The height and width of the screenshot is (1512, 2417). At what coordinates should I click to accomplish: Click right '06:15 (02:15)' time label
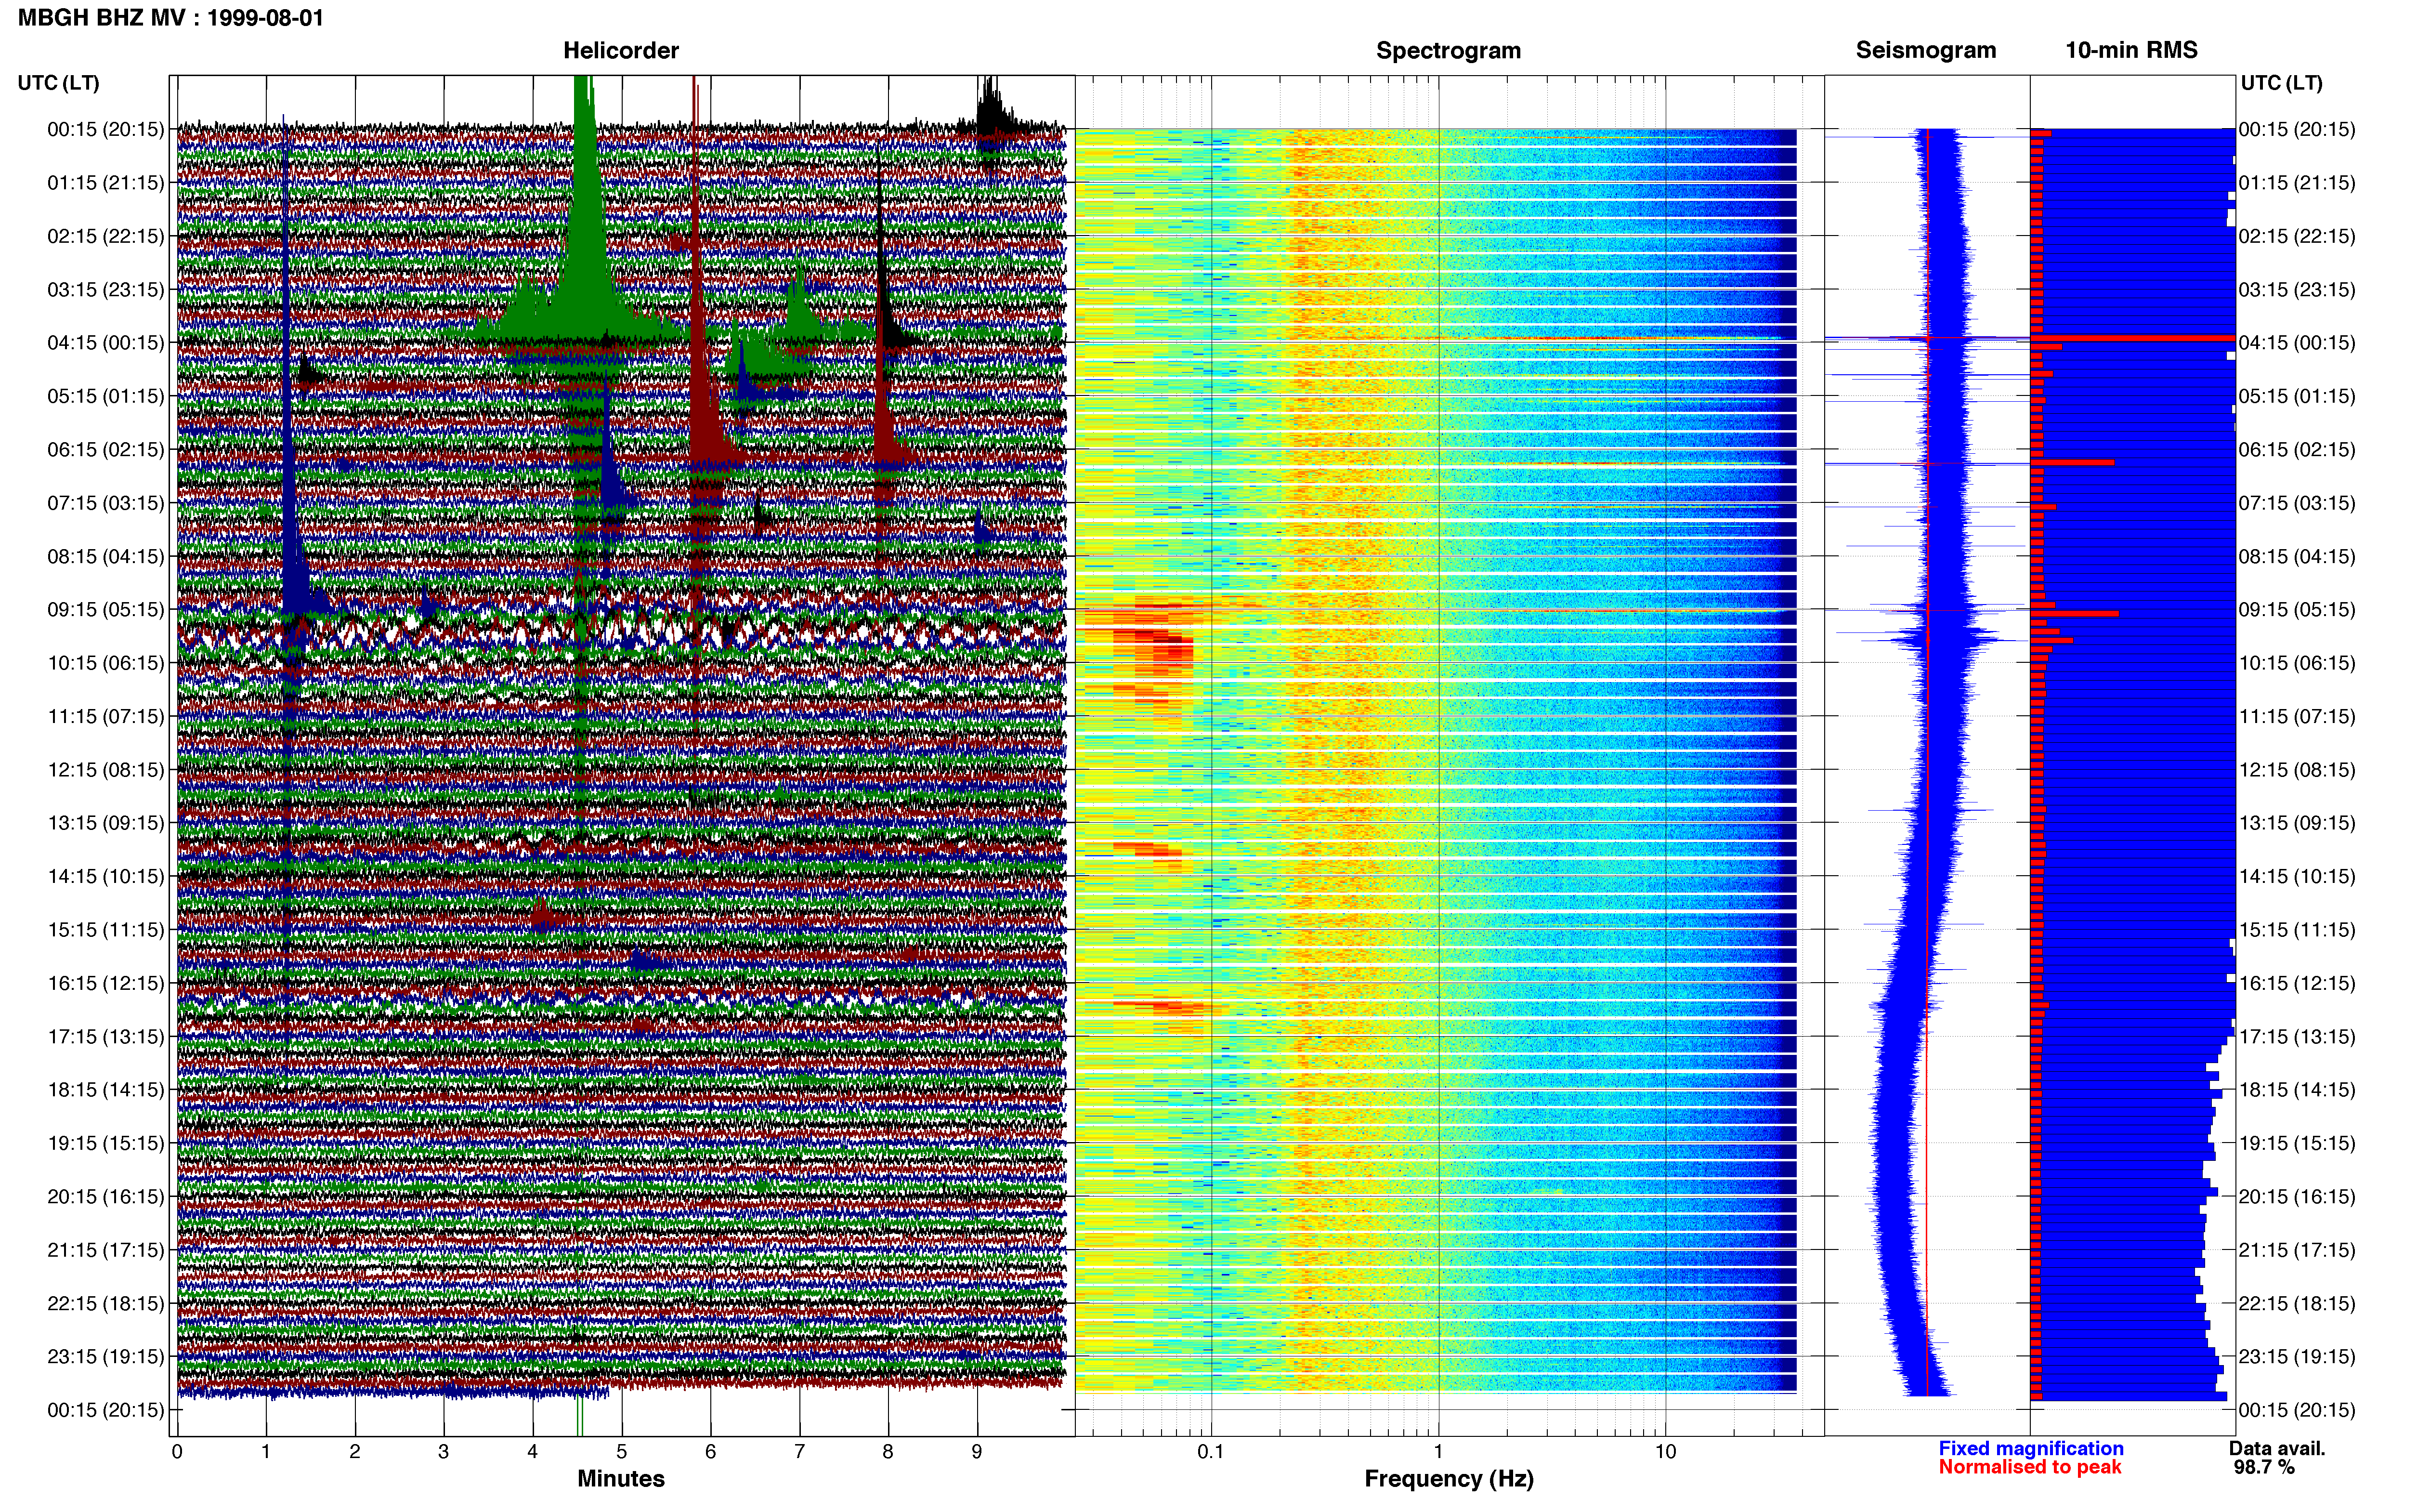[x=2297, y=449]
